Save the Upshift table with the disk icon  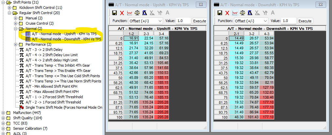point(114,13)
